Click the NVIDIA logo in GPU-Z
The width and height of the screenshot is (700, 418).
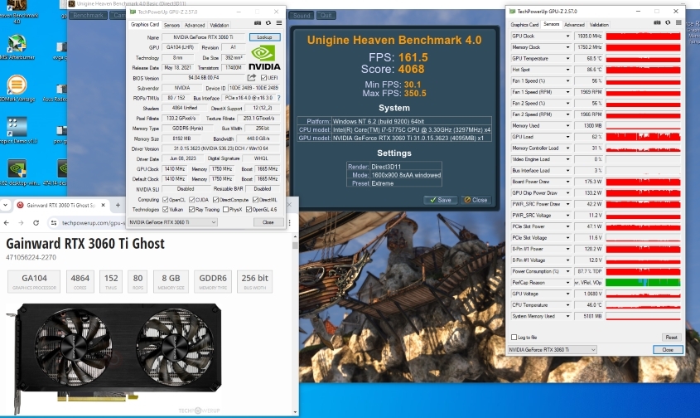coord(264,58)
